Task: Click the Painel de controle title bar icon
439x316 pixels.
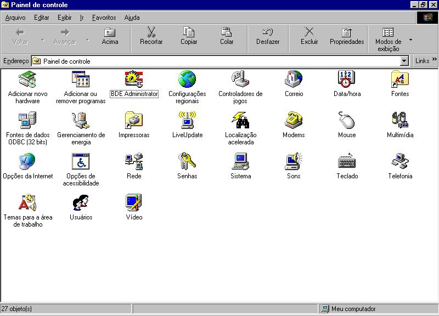Action: pyautogui.click(x=5, y=5)
